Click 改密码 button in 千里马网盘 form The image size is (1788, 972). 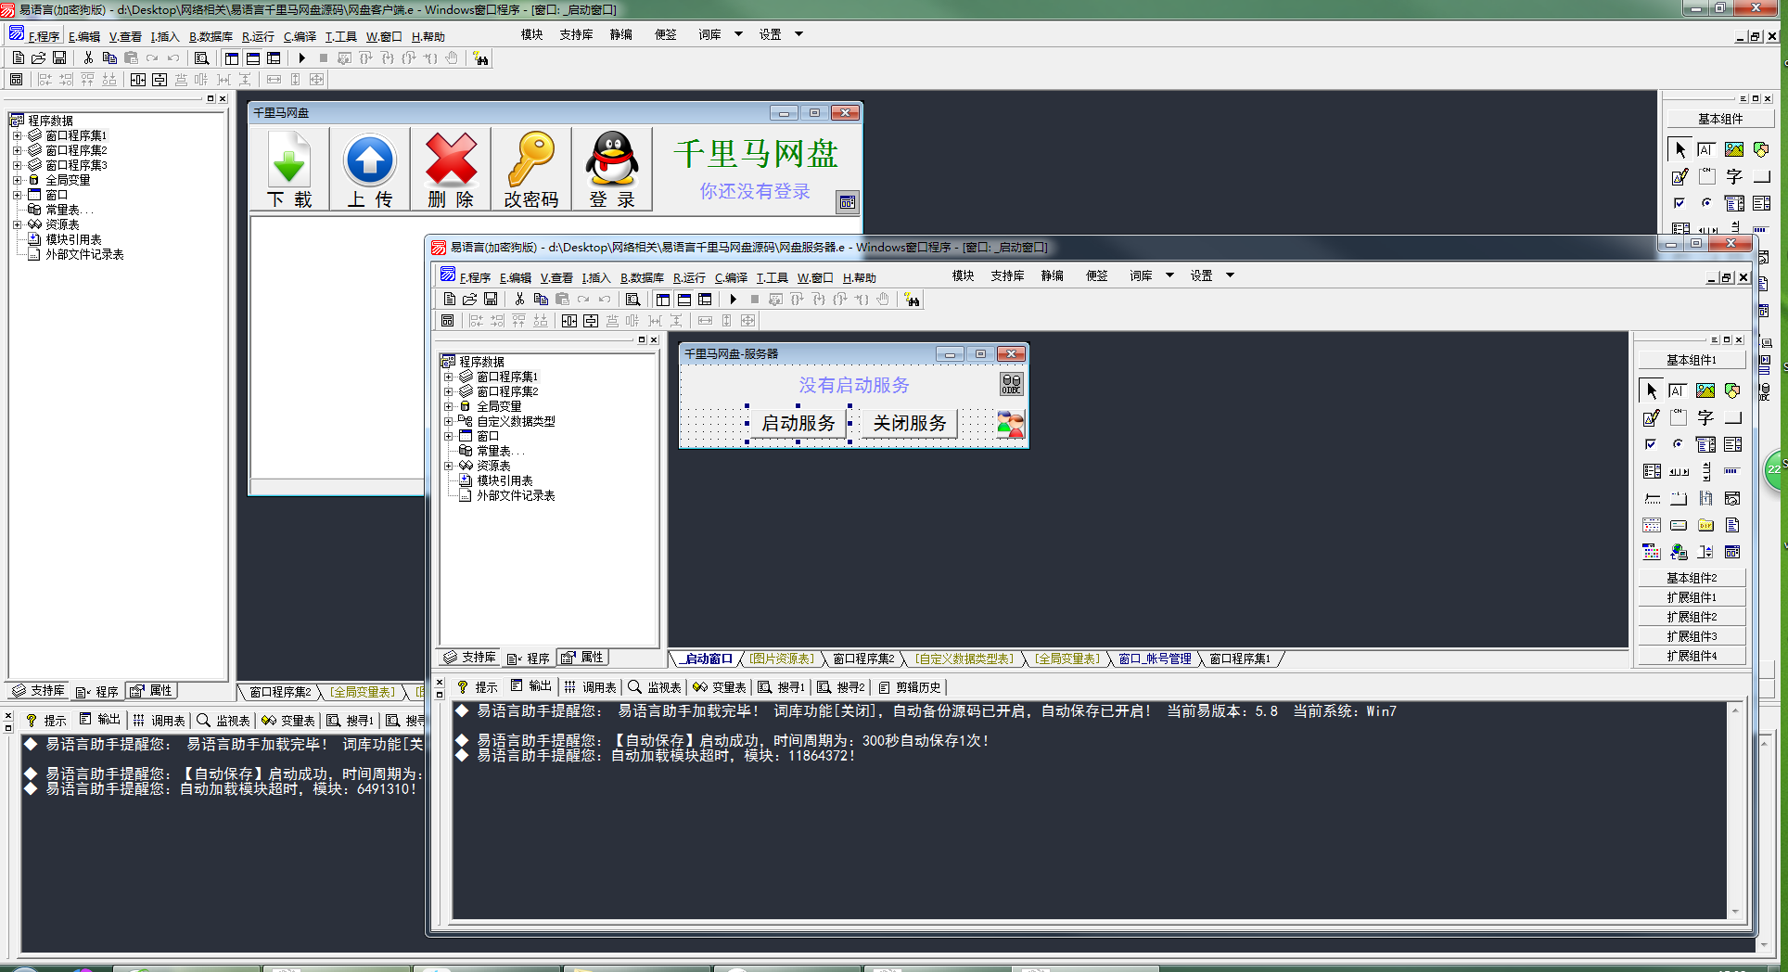coord(531,170)
